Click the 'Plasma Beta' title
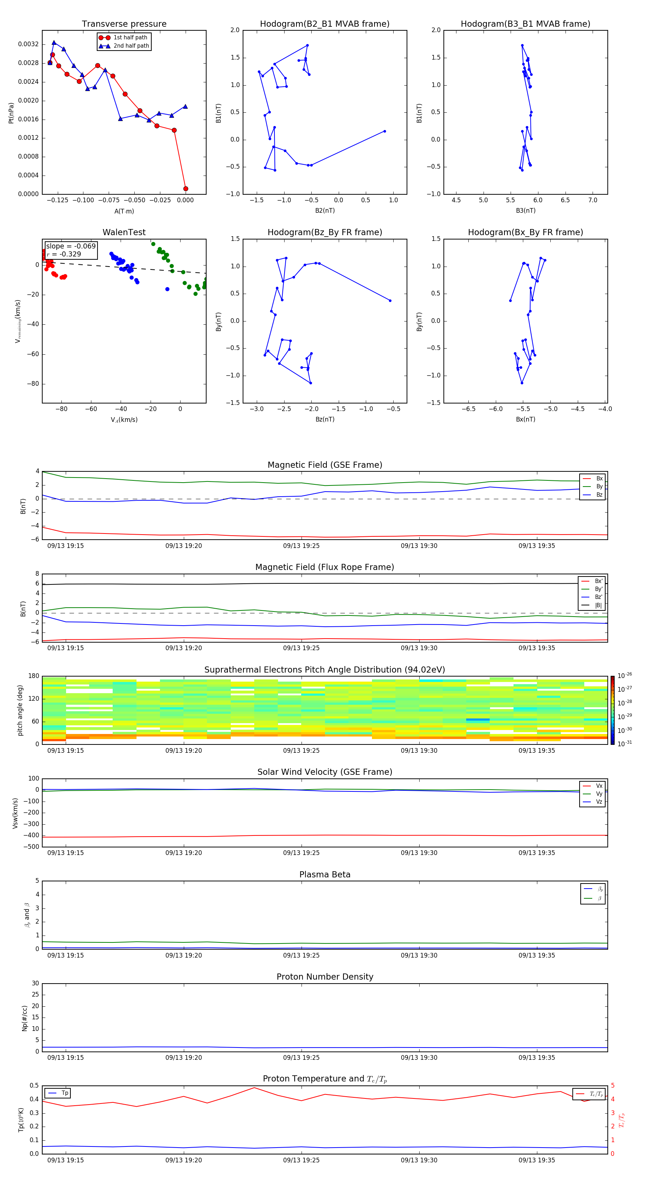Viewport: 650px width, 1192px height. tap(325, 874)
